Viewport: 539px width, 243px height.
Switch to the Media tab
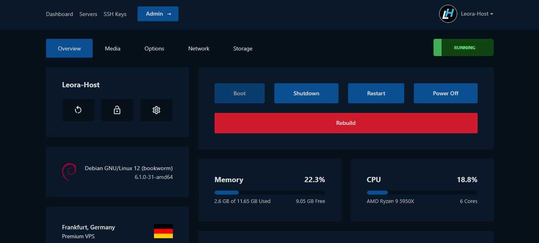(113, 48)
